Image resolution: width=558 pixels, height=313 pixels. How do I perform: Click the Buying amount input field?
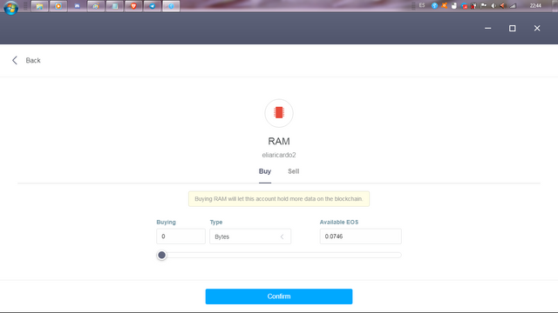180,236
